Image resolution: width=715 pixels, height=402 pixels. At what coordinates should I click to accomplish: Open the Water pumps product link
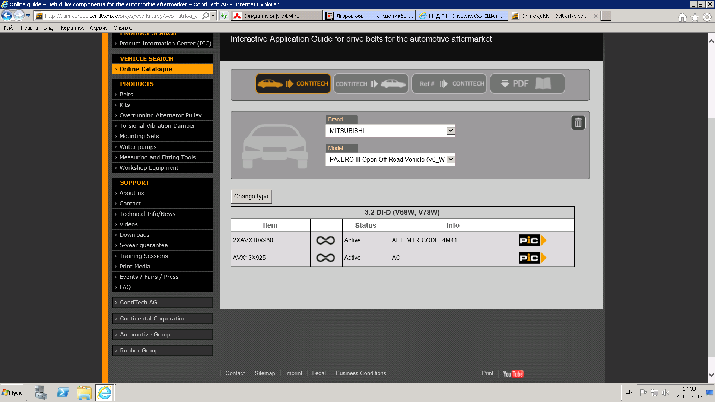[x=138, y=147]
